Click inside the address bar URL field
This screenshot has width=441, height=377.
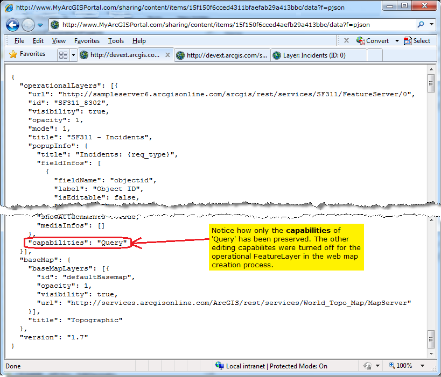215,25
